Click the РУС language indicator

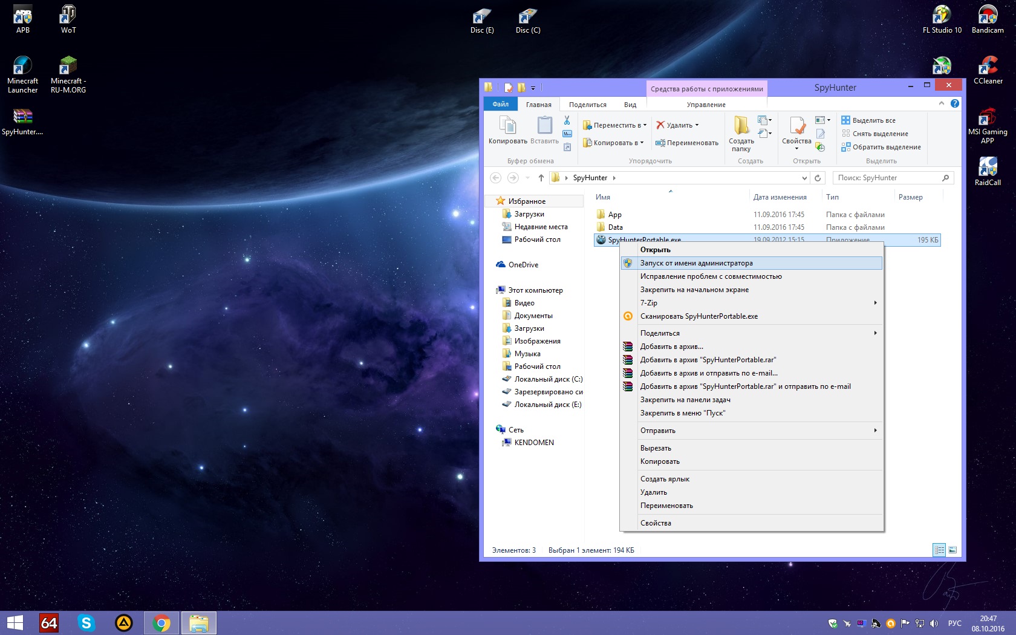tap(955, 624)
